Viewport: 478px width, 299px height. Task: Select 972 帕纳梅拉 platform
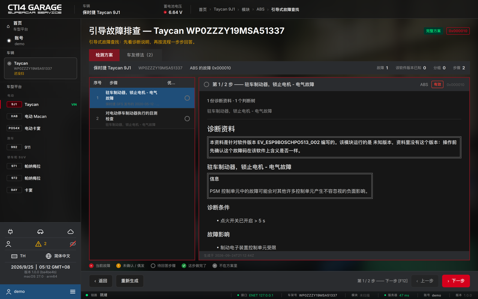click(x=40, y=178)
